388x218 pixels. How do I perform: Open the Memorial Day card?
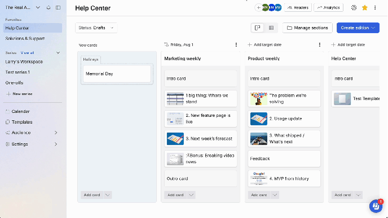tap(117, 74)
